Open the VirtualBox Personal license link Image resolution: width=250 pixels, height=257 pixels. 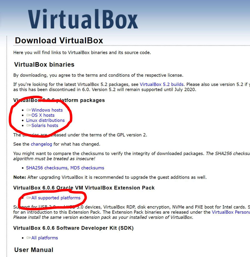point(231,212)
